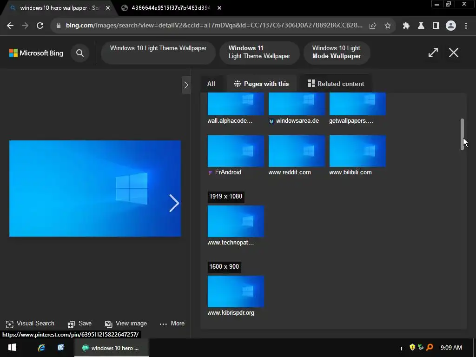Switch to Pages with this tab
The height and width of the screenshot is (357, 476).
click(x=262, y=84)
